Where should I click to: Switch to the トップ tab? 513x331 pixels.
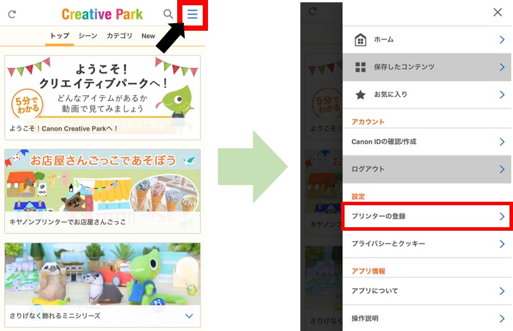click(59, 36)
